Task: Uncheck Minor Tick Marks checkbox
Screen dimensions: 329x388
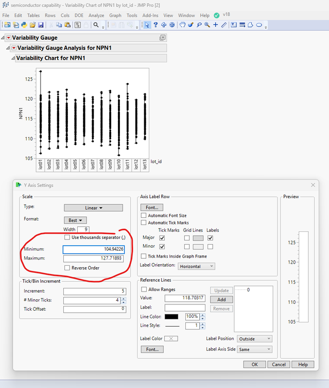Action: click(162, 247)
